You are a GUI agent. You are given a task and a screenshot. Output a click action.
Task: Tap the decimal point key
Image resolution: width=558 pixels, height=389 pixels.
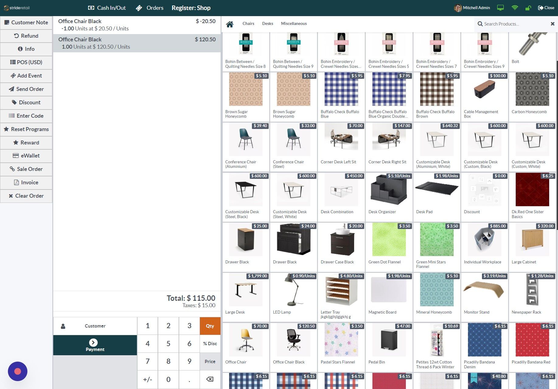(x=189, y=380)
